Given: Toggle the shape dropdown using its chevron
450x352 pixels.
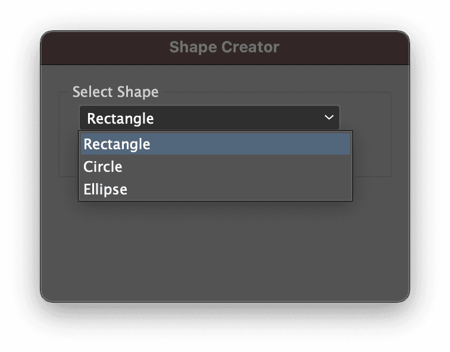Looking at the screenshot, I should pyautogui.click(x=329, y=117).
